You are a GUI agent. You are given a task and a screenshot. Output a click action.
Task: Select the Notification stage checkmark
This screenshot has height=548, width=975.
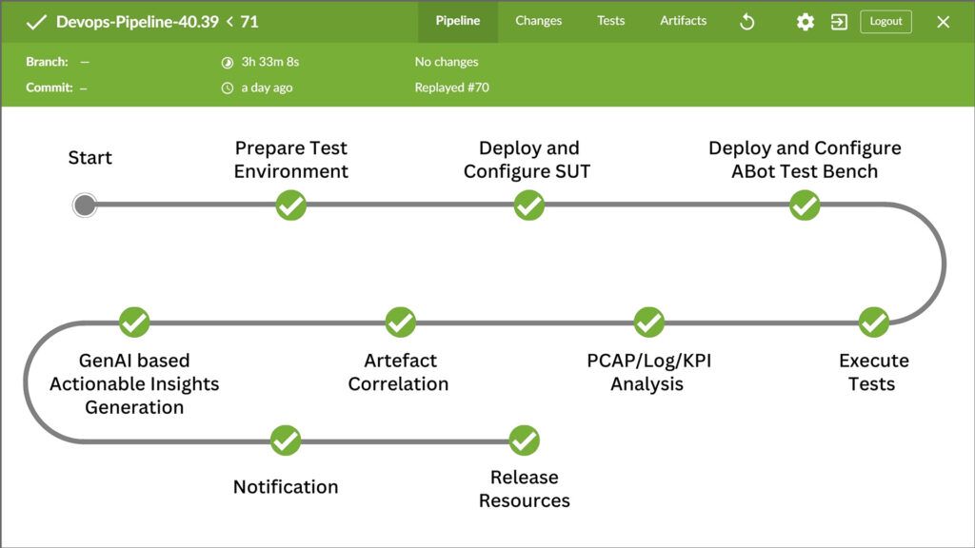(286, 440)
